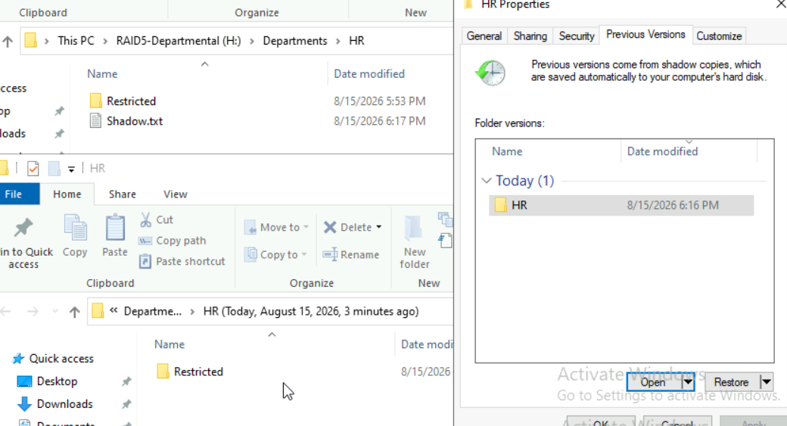Screen dimensions: 787x426
Task: Switch to the General tab in HR Properties
Action: point(484,36)
